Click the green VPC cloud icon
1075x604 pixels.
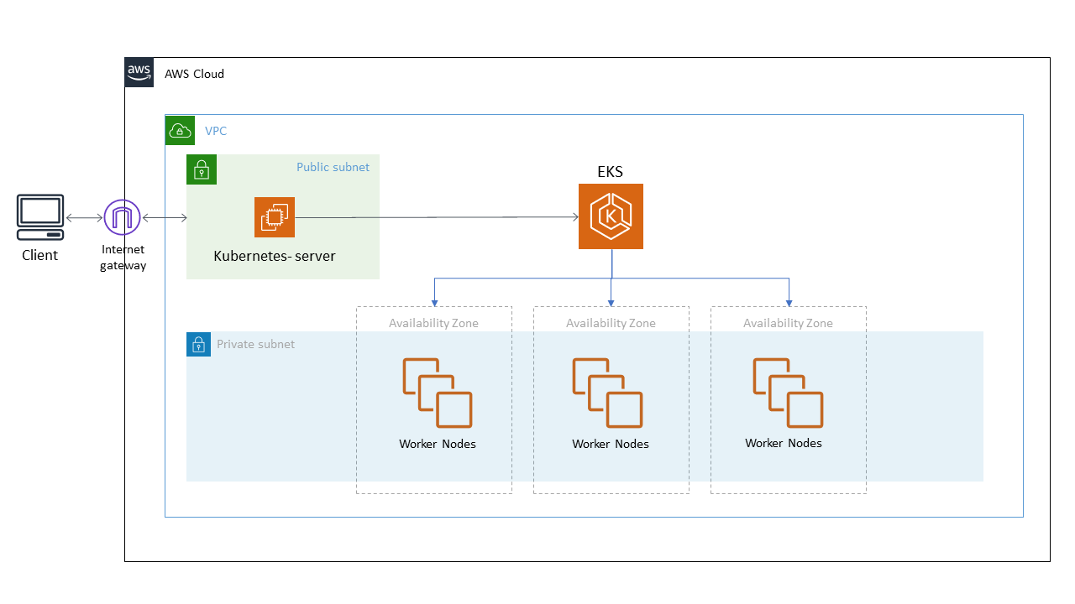tap(180, 130)
